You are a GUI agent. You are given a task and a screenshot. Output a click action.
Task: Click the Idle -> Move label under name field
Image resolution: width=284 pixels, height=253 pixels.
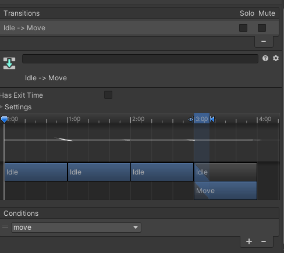click(46, 78)
